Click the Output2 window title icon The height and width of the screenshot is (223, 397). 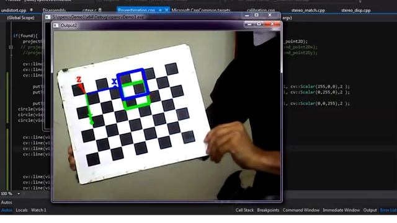(56, 25)
